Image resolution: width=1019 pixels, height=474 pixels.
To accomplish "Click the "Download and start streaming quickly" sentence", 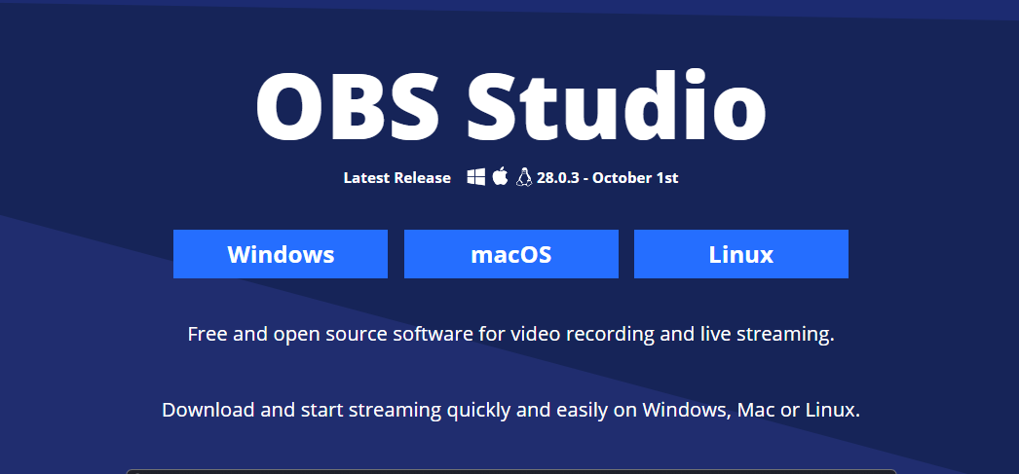I will pyautogui.click(x=510, y=411).
